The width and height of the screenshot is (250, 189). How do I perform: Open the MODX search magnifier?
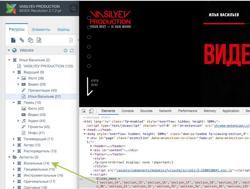click(x=74, y=9)
